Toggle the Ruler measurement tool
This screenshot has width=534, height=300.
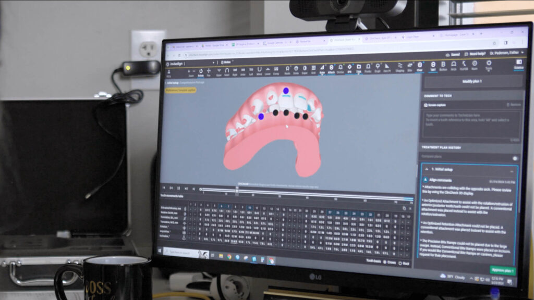click(321, 69)
